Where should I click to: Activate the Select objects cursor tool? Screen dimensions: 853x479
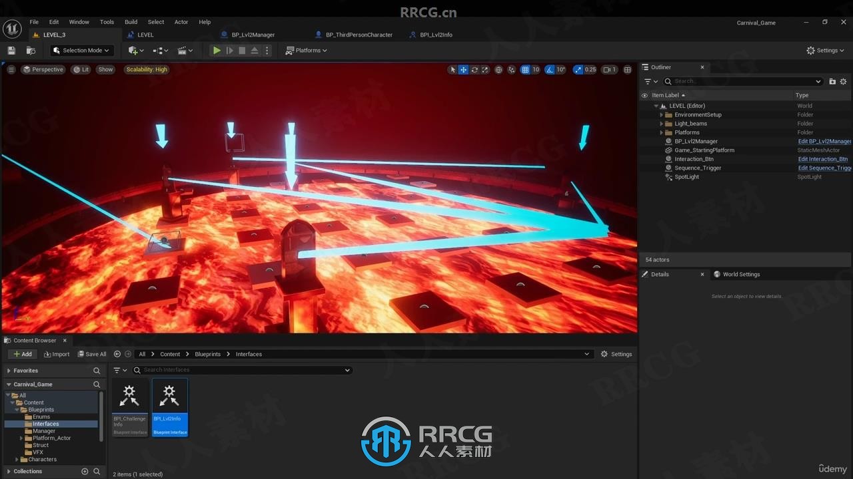coord(453,69)
